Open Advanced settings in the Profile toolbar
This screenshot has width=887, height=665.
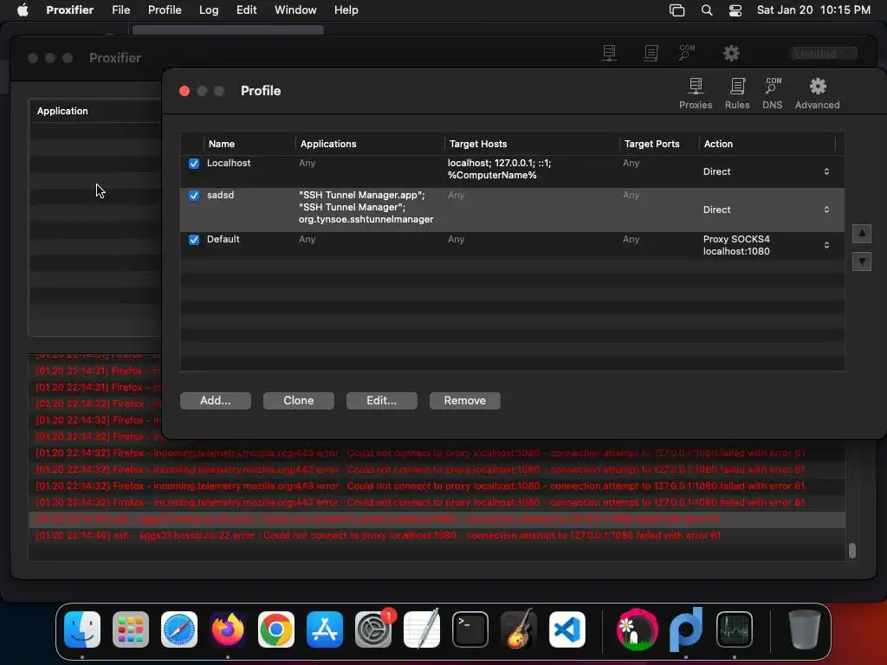817,94
